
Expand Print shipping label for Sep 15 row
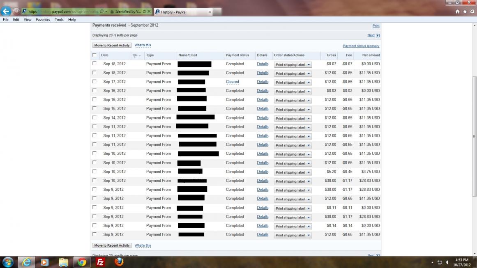[293, 110]
